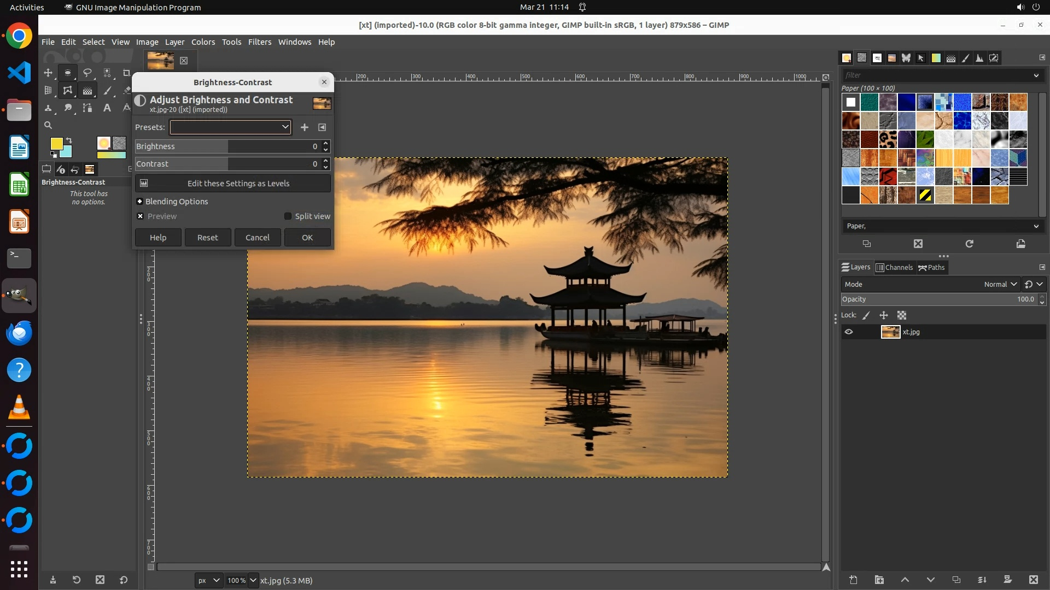Switch to the Channels tab
Viewport: 1050px width, 590px height.
pyautogui.click(x=895, y=267)
